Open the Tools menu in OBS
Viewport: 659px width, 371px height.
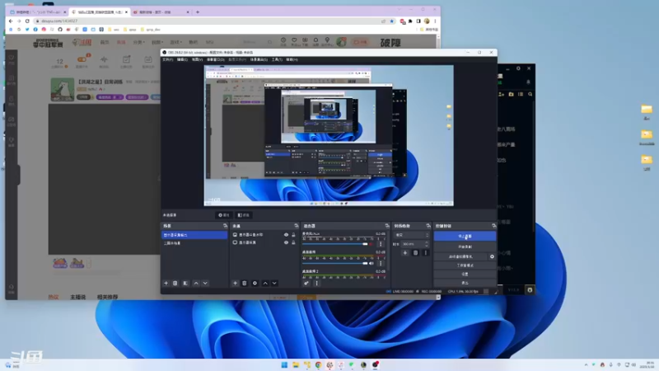pyautogui.click(x=277, y=59)
